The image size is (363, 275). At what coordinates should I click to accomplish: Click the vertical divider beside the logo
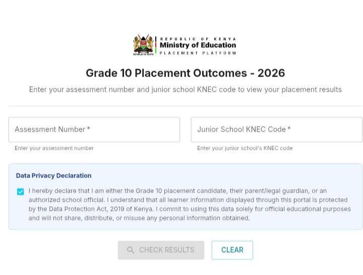tap(156, 45)
